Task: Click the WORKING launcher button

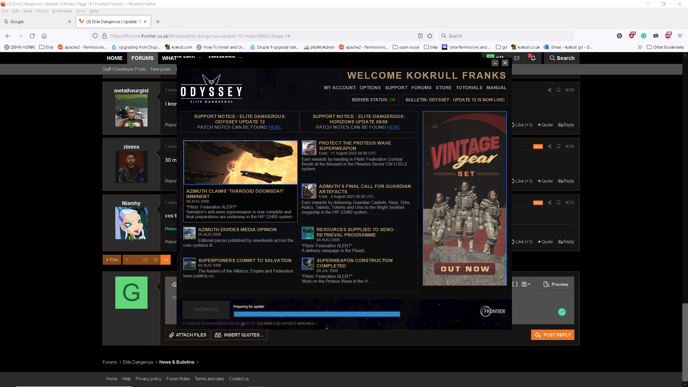Action: [x=206, y=310]
